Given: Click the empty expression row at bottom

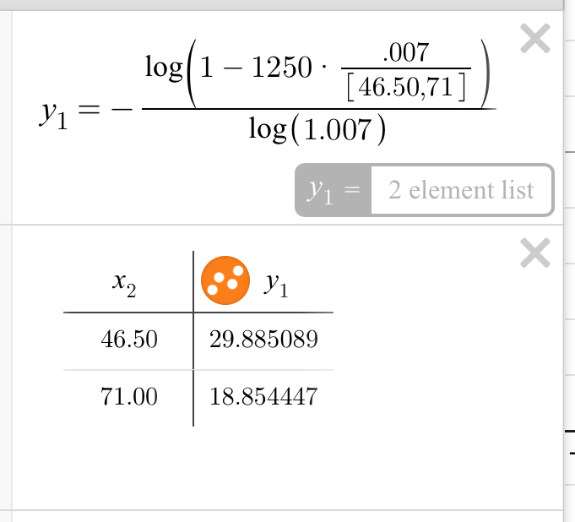Looking at the screenshot, I should click(287, 515).
